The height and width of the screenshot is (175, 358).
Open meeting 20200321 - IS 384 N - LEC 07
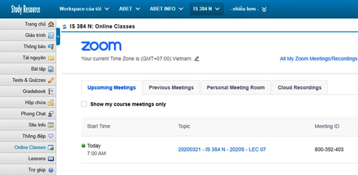(222, 150)
